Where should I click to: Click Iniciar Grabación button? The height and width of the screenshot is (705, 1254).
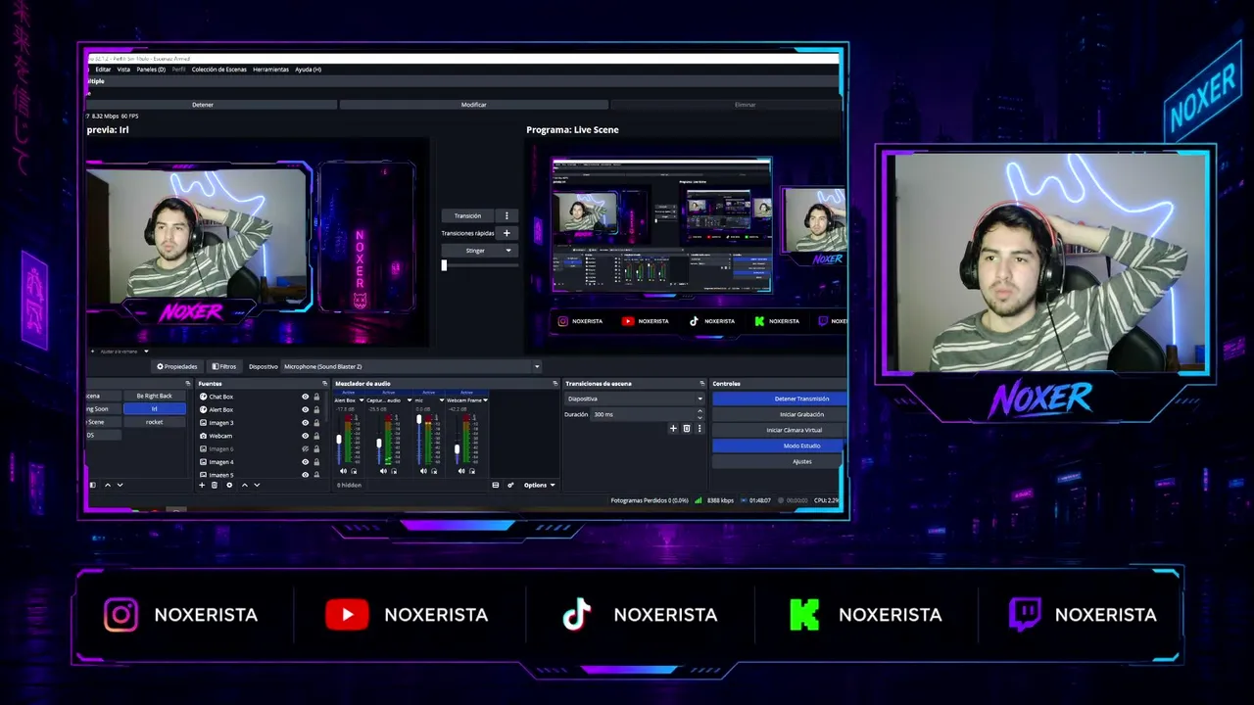click(779, 414)
